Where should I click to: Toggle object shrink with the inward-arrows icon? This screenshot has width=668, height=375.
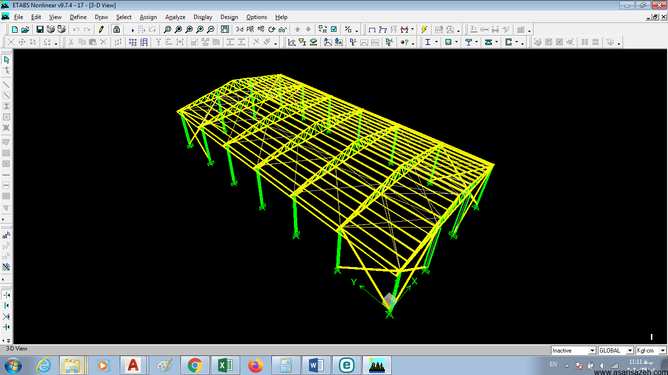point(323,29)
